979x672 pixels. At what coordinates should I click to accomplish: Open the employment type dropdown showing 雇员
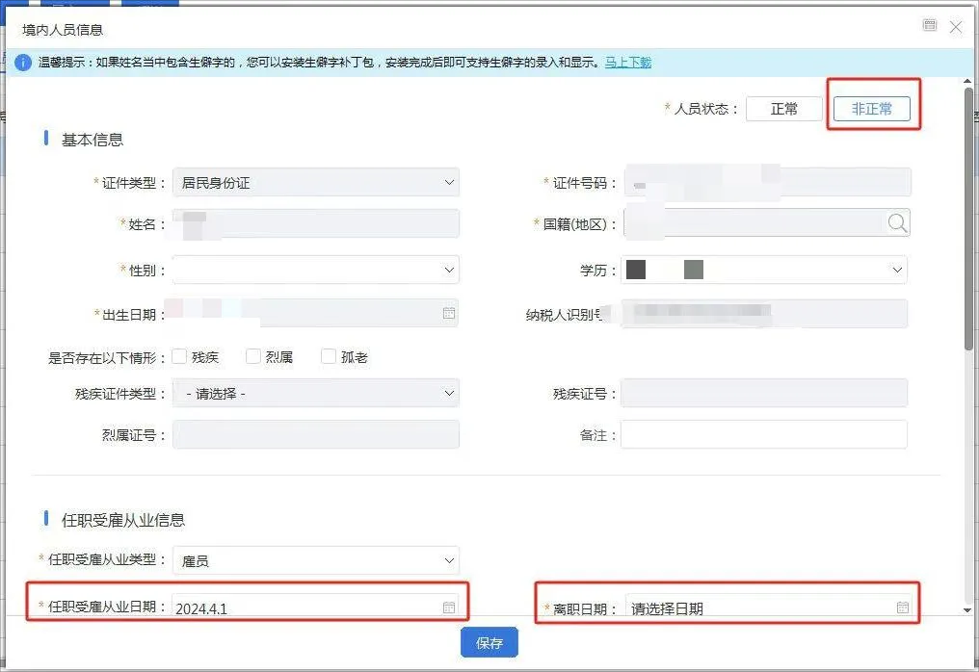click(449, 560)
